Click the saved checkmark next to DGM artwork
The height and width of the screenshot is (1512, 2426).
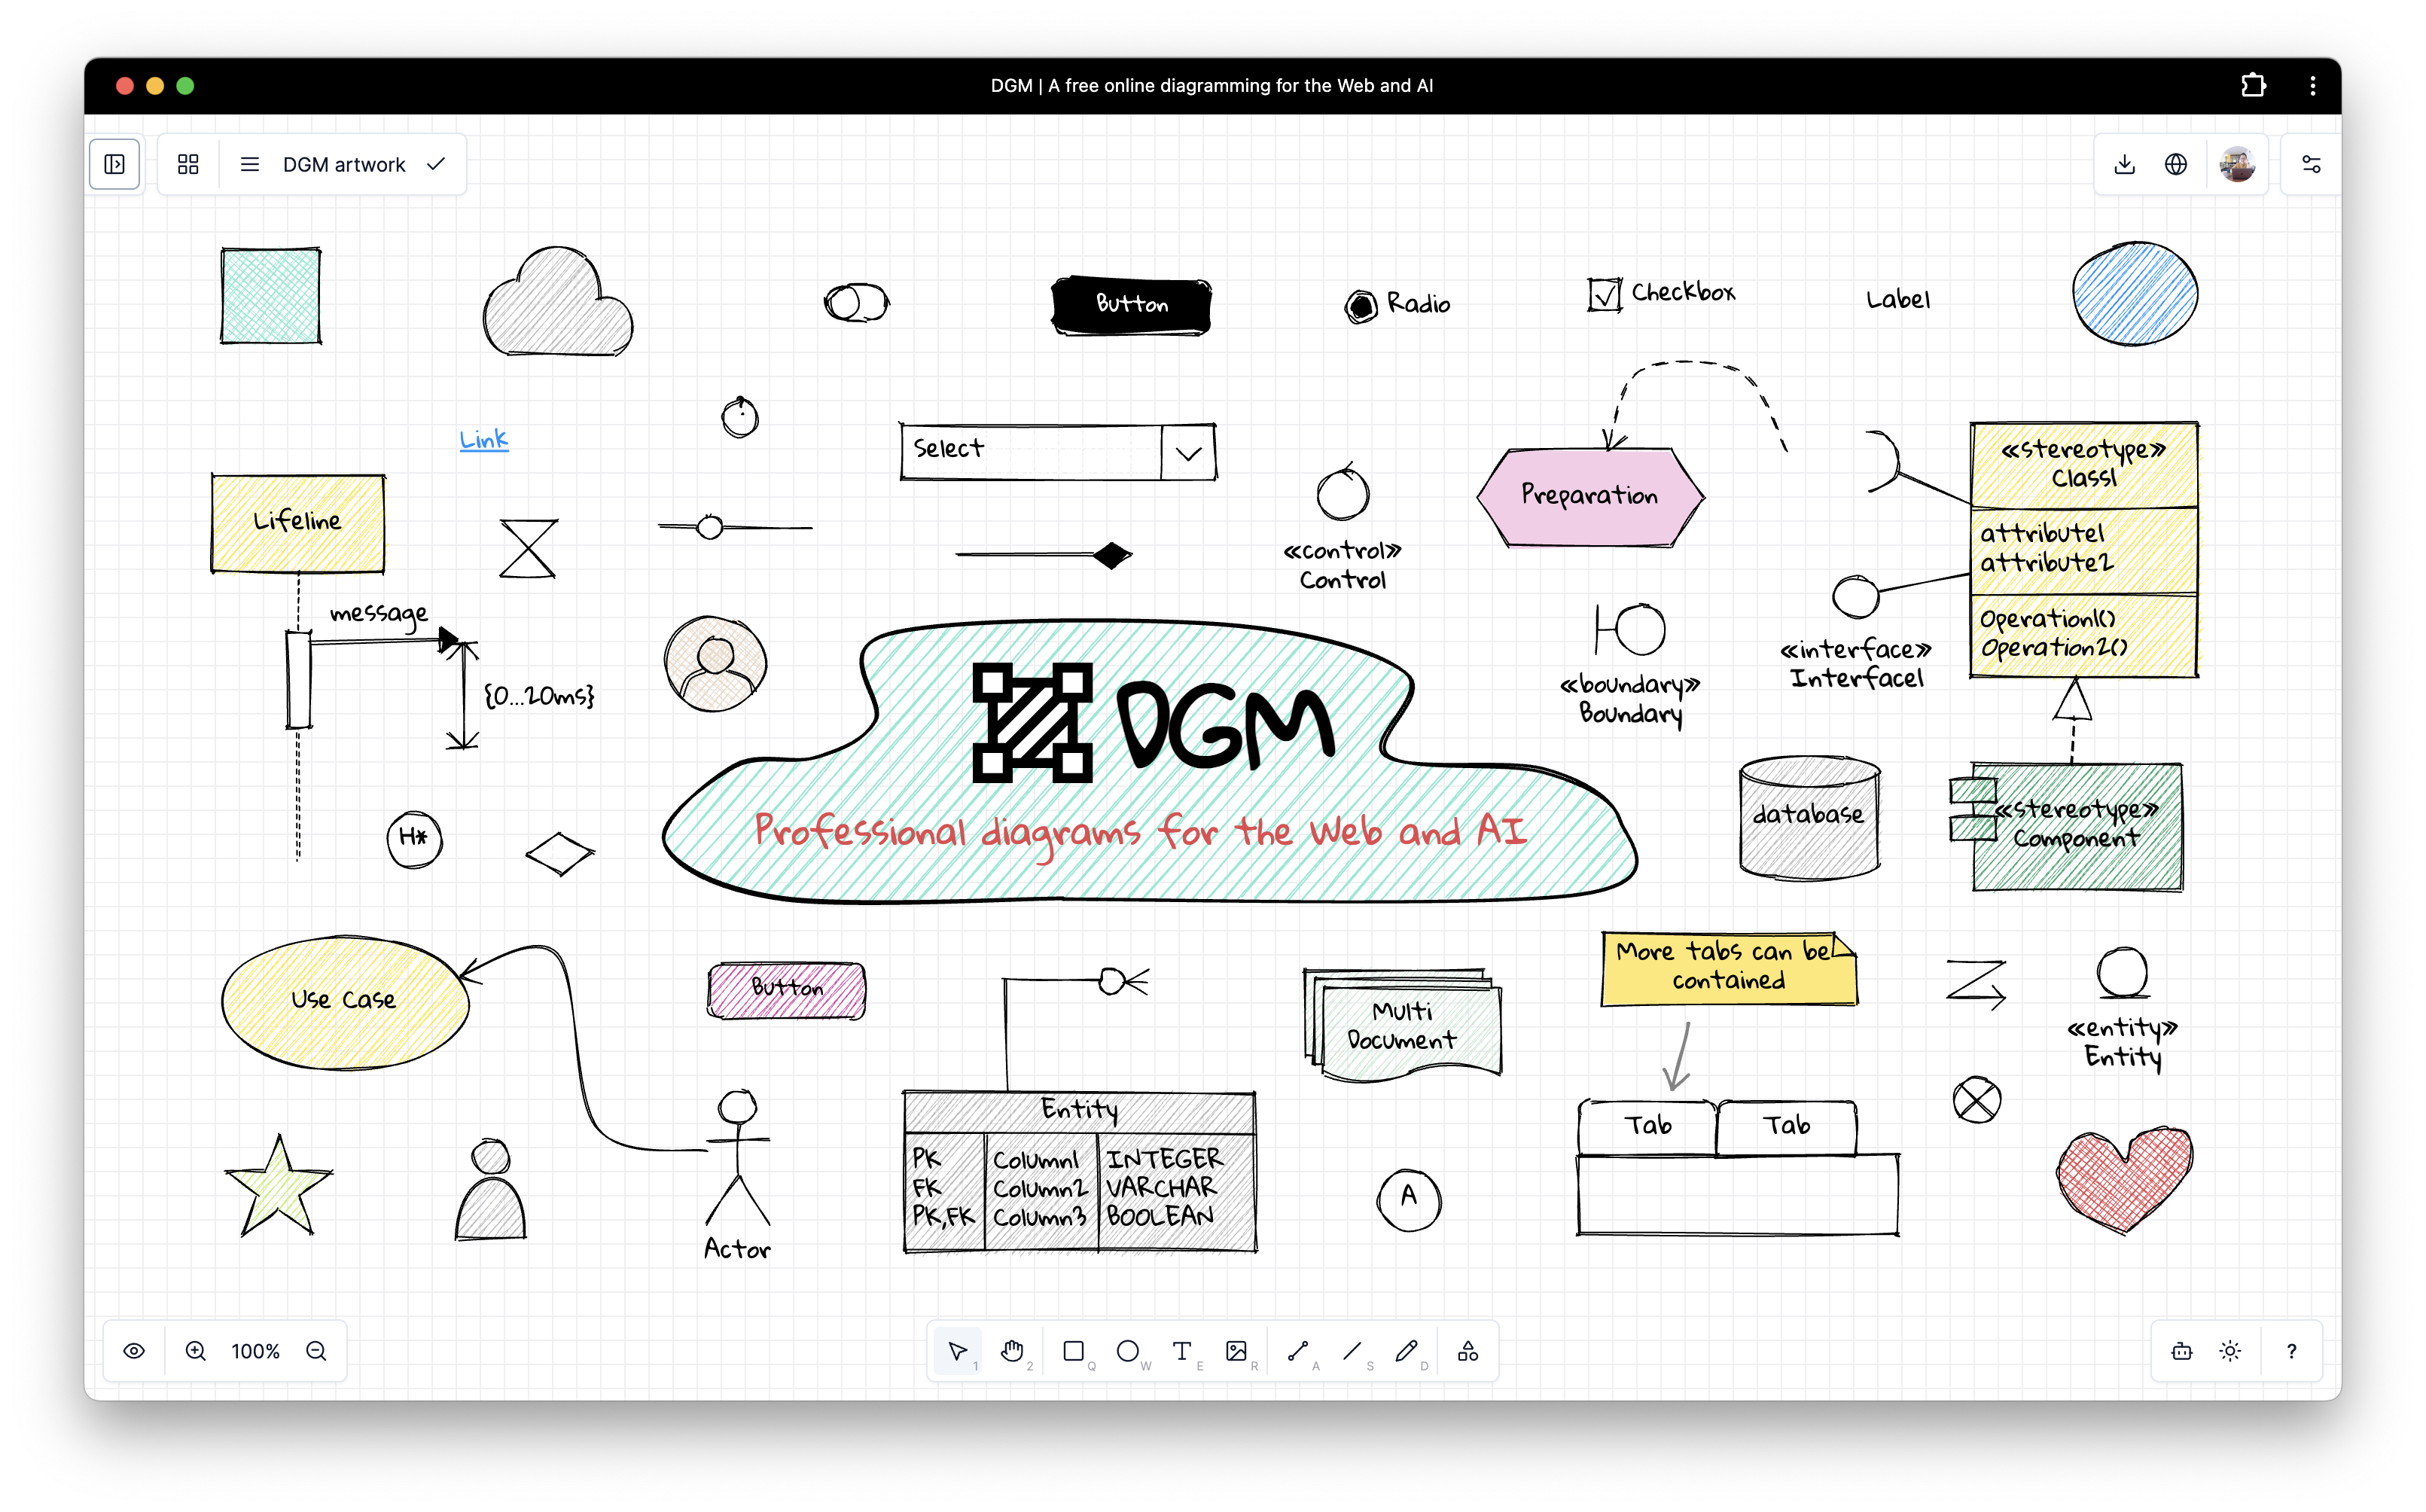[x=436, y=164]
